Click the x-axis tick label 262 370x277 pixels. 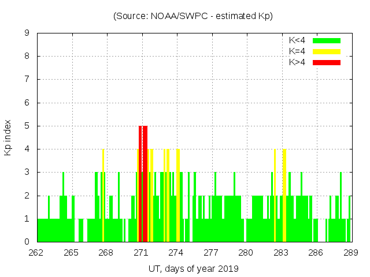click(36, 252)
